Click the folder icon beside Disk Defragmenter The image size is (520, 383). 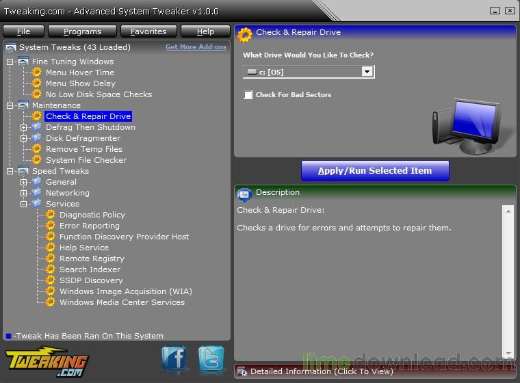point(36,137)
